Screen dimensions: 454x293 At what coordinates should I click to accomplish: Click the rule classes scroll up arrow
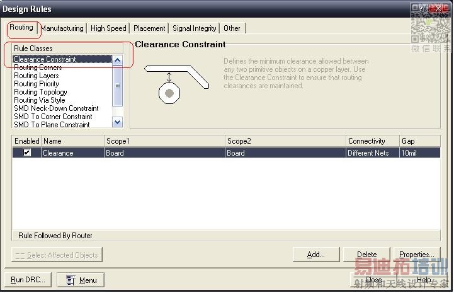117,60
